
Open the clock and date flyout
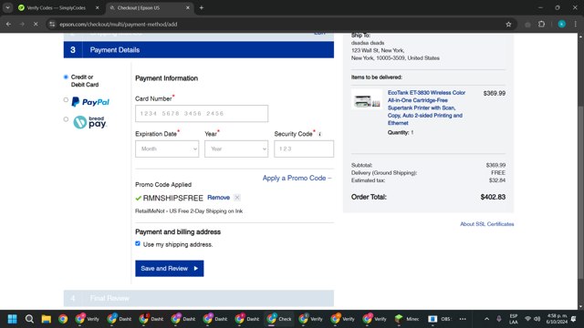557,319
